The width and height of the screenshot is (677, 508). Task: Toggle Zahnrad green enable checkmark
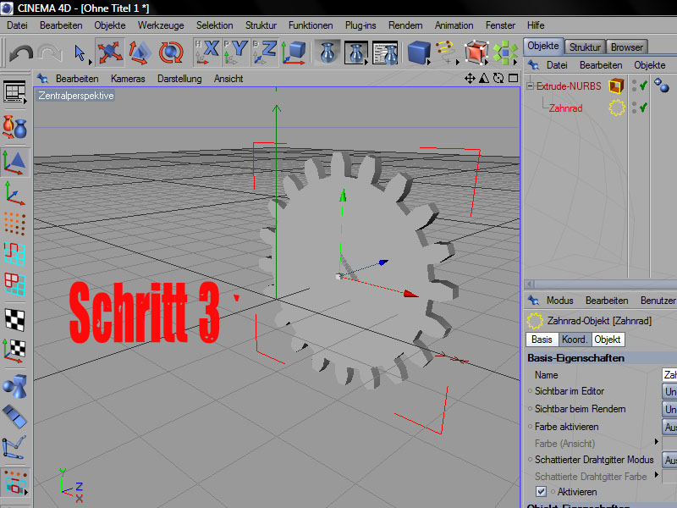pyautogui.click(x=643, y=107)
